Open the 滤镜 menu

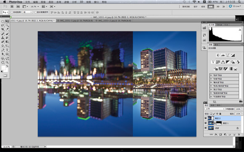66,2
